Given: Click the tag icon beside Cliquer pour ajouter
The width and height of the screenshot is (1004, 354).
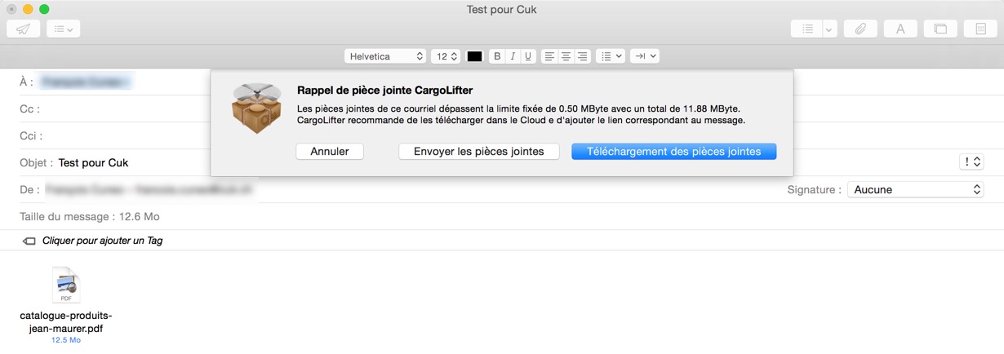Looking at the screenshot, I should click(x=29, y=241).
